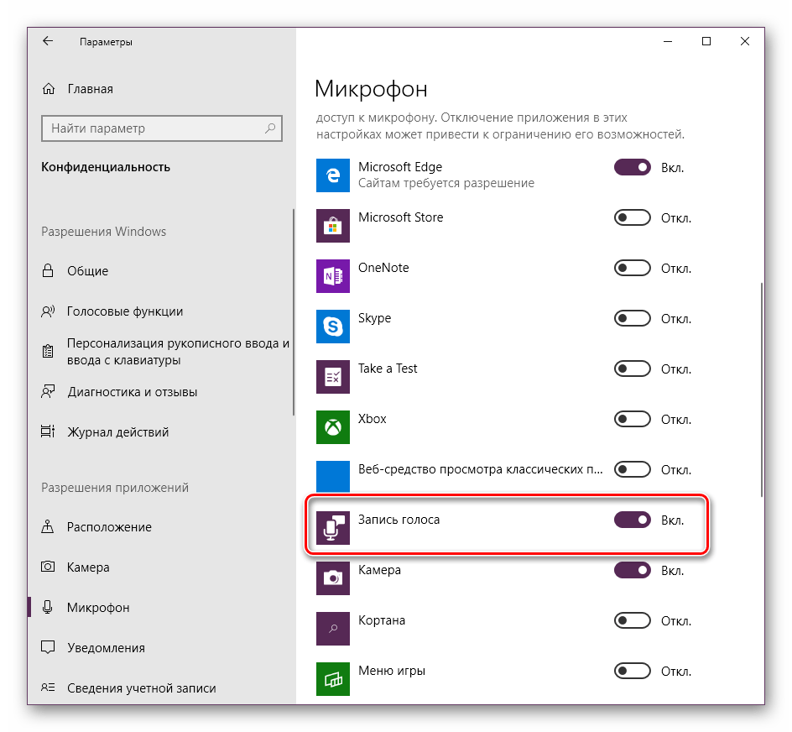Switch on Xbox microphone toggle
792x732 pixels.
(x=633, y=420)
